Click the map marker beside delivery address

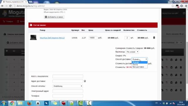[85, 81]
